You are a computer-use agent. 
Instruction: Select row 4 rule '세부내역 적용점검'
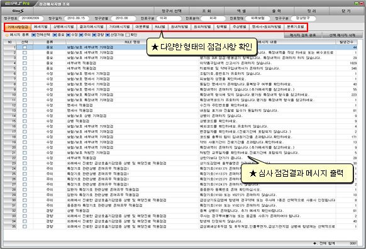(x=82, y=64)
